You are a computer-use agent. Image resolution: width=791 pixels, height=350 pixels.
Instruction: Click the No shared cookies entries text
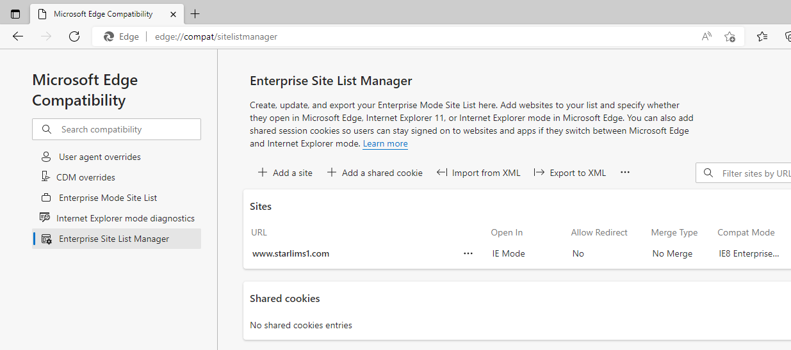(301, 325)
